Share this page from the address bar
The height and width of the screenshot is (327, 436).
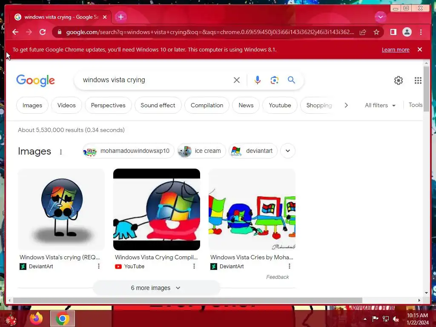pos(363,32)
